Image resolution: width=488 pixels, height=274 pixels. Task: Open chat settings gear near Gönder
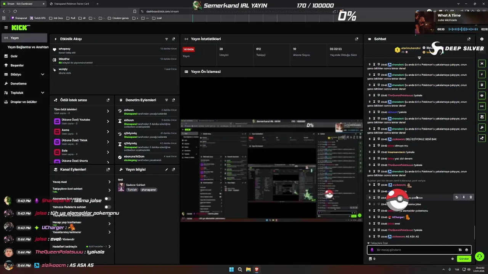point(453,259)
